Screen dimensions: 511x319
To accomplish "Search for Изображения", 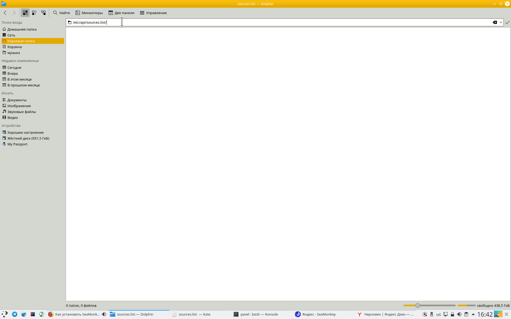I will click(x=32, y=106).
